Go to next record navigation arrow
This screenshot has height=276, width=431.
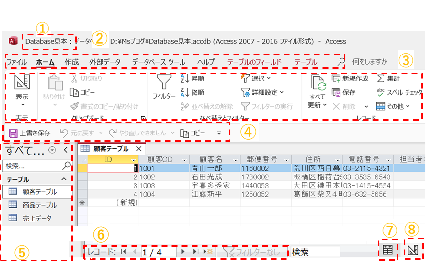(x=183, y=251)
